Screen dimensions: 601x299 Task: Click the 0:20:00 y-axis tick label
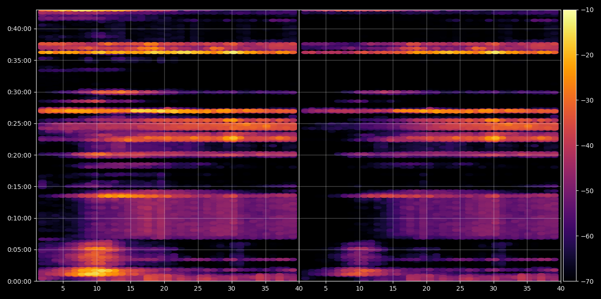click(x=19, y=155)
